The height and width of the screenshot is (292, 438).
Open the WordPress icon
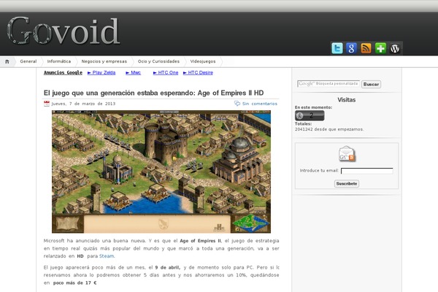395,48
